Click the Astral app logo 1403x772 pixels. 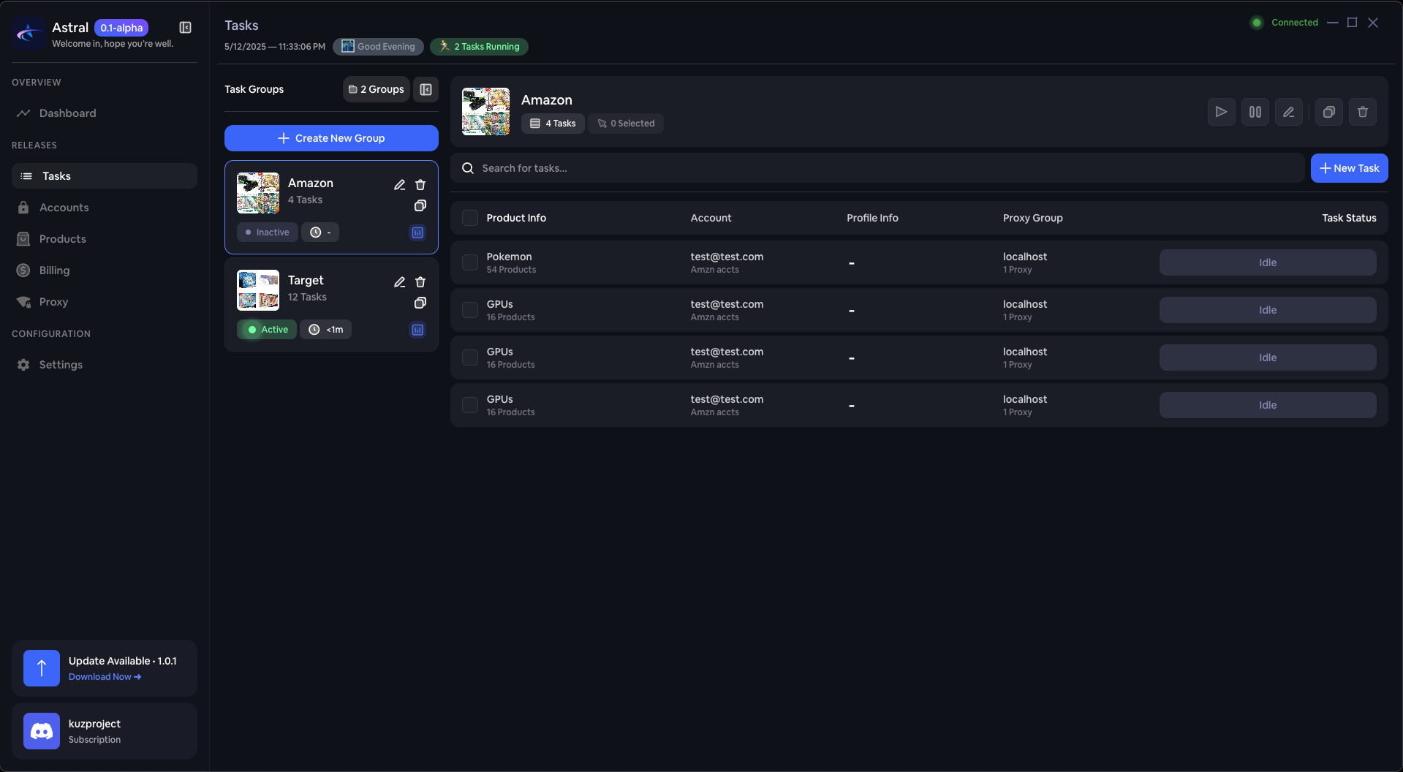29,34
